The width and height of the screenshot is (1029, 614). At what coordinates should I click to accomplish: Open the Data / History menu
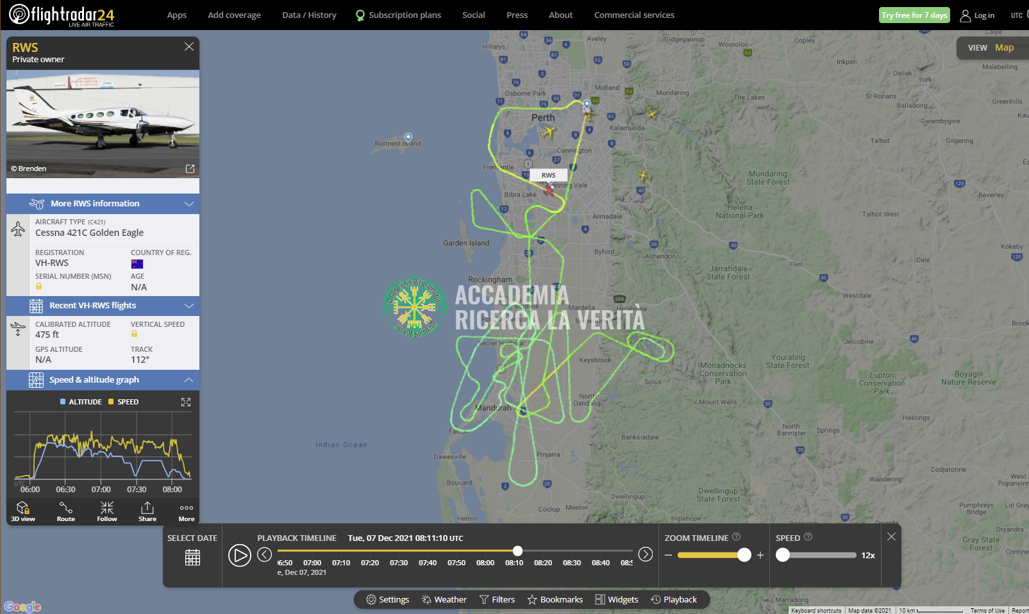[x=309, y=15]
